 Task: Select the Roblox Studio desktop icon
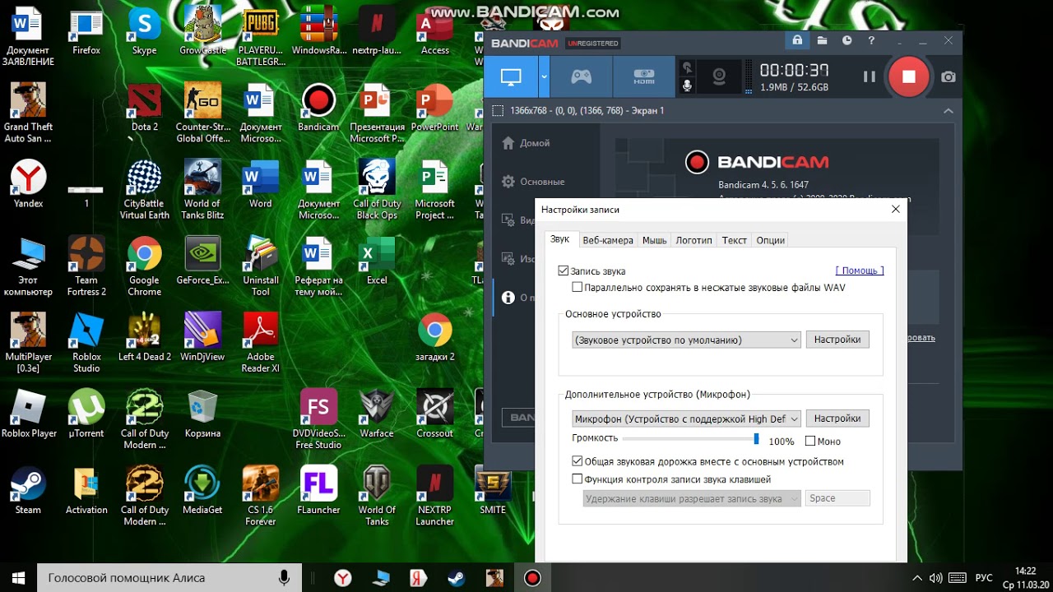86,343
